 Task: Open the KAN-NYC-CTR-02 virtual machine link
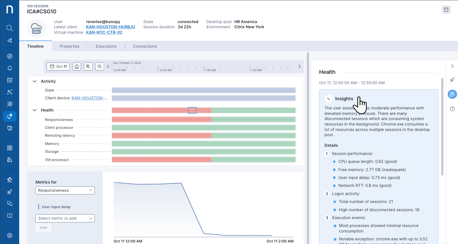coord(104,32)
